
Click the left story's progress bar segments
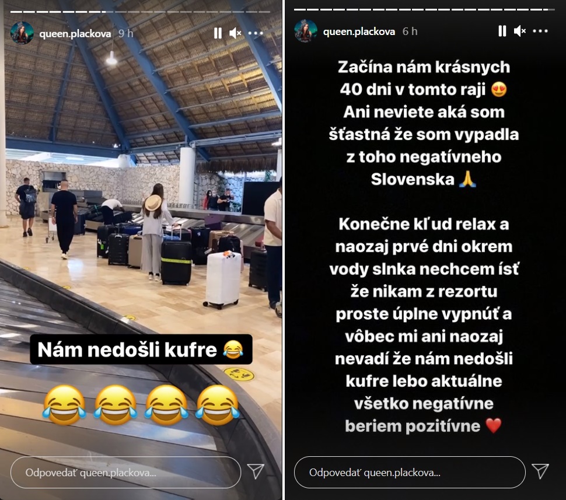141,12
